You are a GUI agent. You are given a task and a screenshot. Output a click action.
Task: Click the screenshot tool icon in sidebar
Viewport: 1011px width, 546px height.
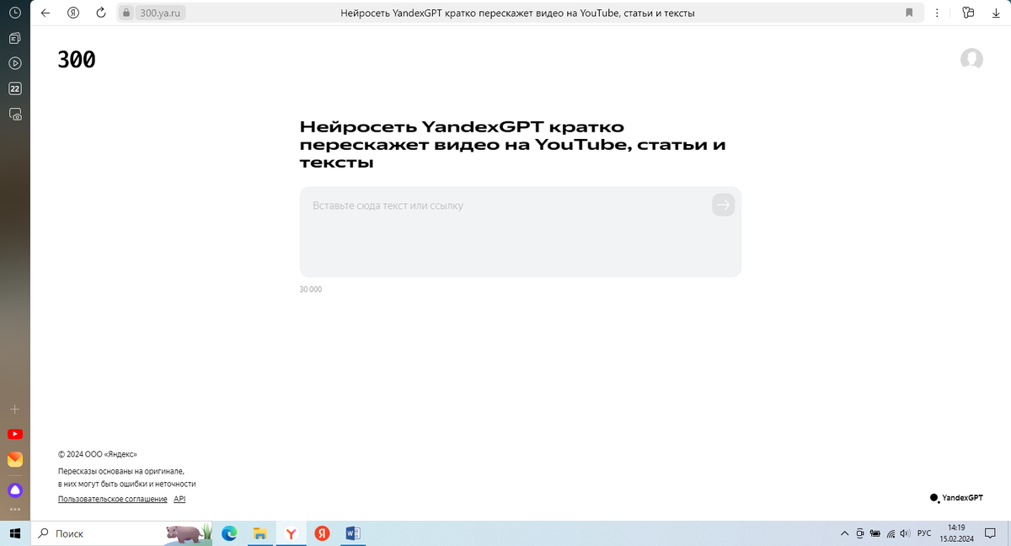(15, 114)
